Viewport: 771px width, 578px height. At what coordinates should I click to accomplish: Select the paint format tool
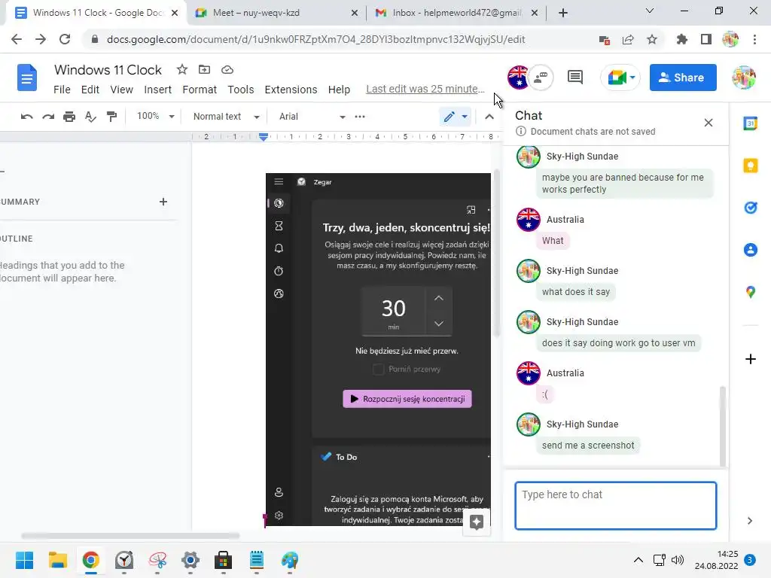point(111,117)
